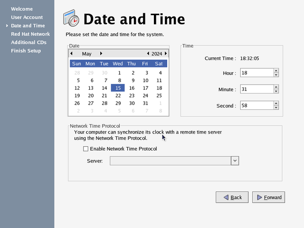
Task: Decrease the Hour value
Action: [276, 75]
